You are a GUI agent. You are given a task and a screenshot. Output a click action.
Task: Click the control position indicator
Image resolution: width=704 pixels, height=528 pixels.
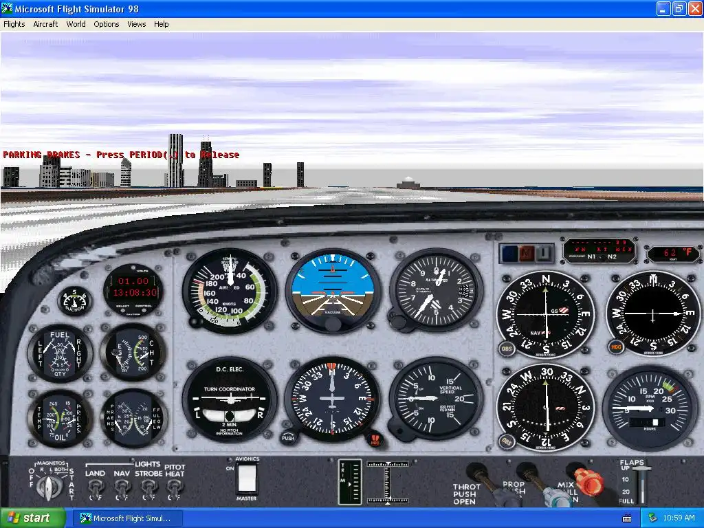coord(388,482)
